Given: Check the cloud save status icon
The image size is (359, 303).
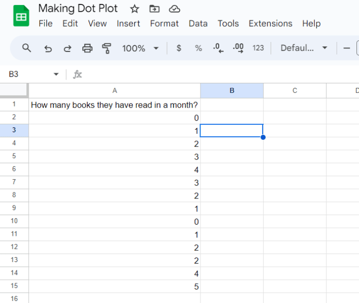Looking at the screenshot, I should pos(174,9).
